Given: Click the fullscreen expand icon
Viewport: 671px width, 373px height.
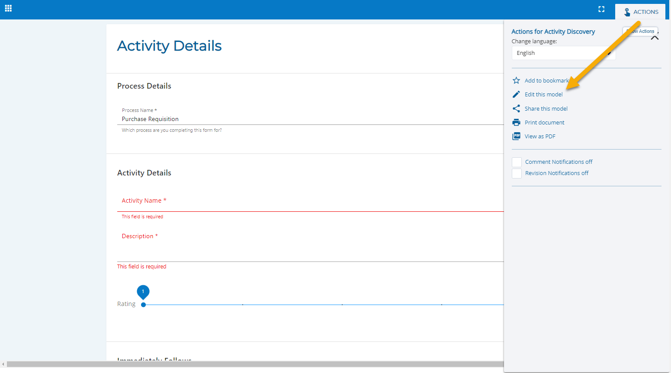Looking at the screenshot, I should tap(601, 9).
